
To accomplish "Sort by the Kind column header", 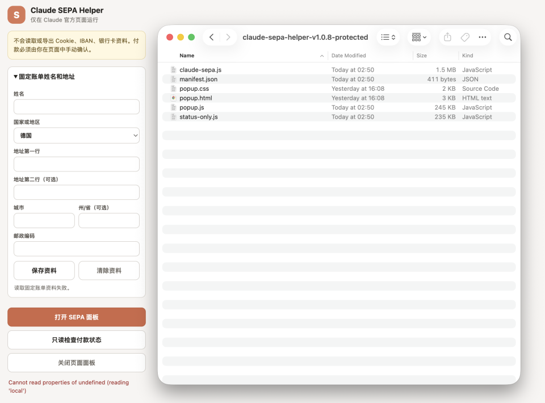I will [467, 56].
